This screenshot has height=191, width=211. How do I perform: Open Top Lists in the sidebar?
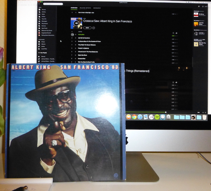pyautogui.click(x=44, y=19)
